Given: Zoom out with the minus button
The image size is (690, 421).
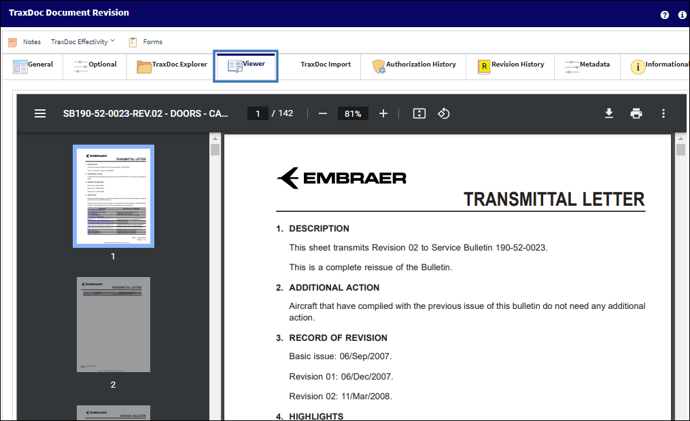Looking at the screenshot, I should [x=322, y=114].
